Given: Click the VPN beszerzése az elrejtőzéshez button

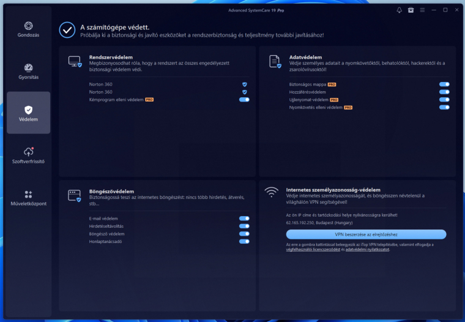Looking at the screenshot, I should pyautogui.click(x=366, y=234).
